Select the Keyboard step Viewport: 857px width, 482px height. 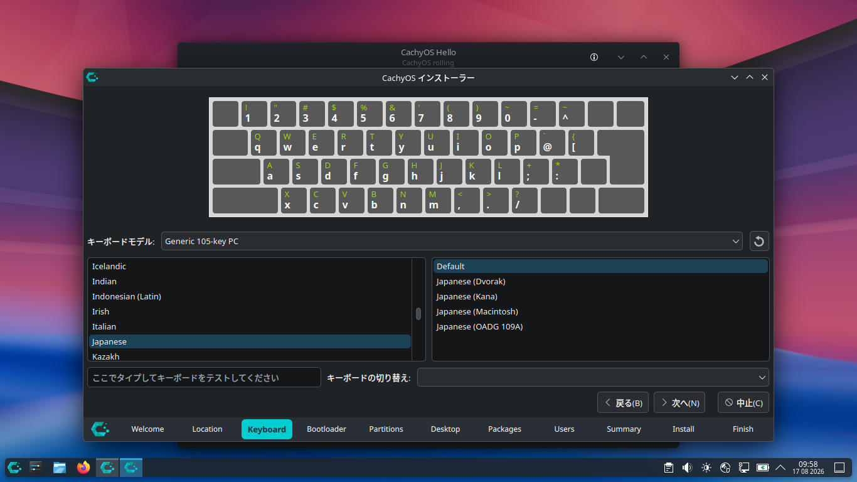click(267, 429)
